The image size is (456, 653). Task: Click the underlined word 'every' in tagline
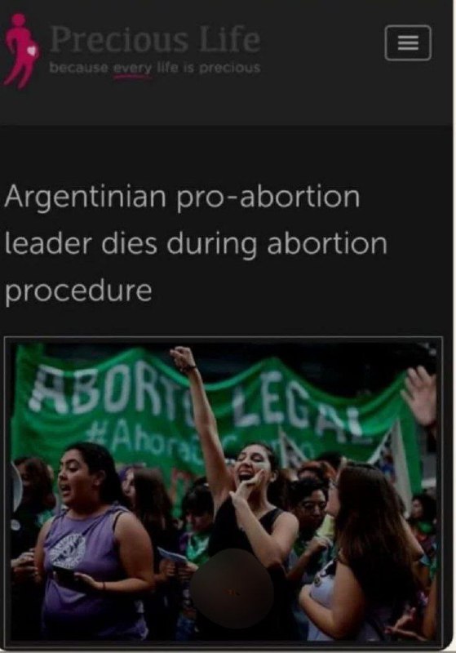pos(133,69)
